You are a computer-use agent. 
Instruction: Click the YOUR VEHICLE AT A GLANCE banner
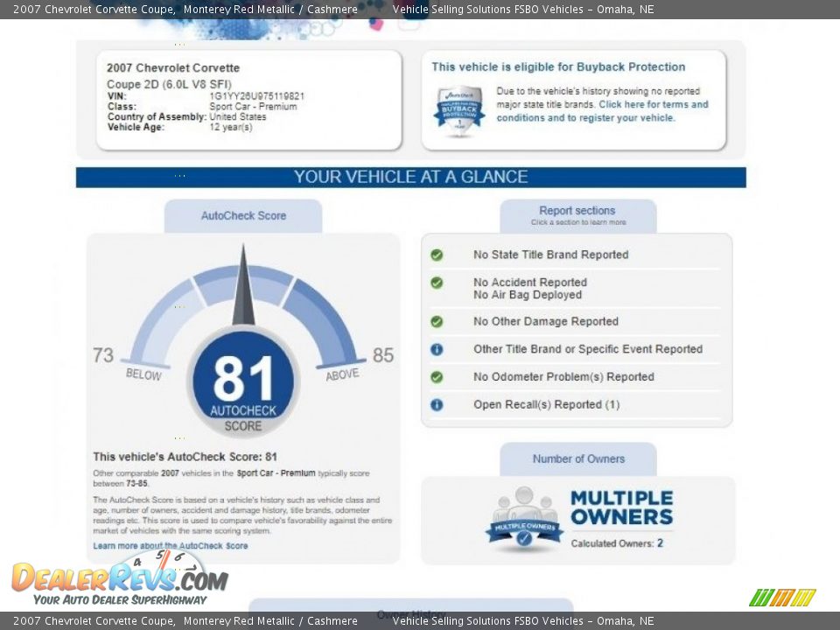(411, 178)
